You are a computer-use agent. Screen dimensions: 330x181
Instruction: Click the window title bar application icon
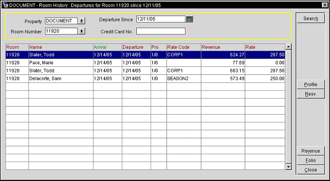click(x=5, y=5)
